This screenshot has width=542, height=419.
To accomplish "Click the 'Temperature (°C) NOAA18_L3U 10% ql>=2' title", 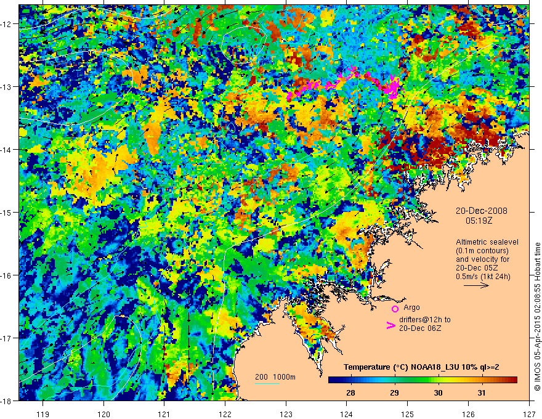I will pyautogui.click(x=421, y=367).
